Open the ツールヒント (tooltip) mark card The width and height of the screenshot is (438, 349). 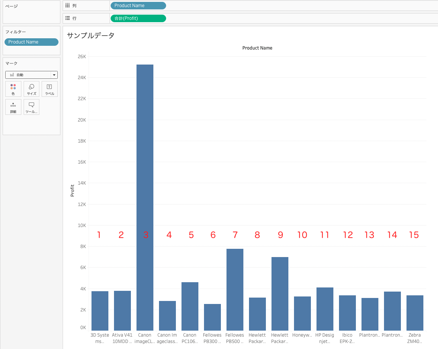click(x=31, y=107)
